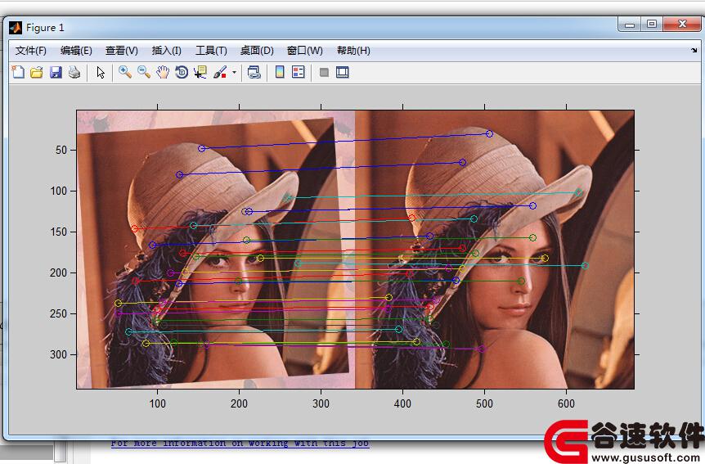Click the Hide Plot Tools icon
705x464 pixels.
point(324,72)
